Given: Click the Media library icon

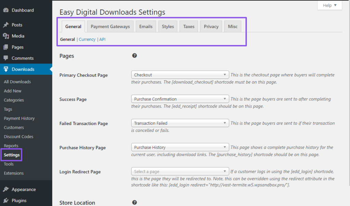Looking at the screenshot, I should click(6, 36).
